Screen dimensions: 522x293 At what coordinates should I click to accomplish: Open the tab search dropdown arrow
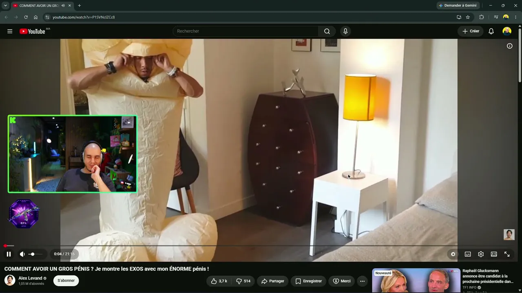[5, 6]
